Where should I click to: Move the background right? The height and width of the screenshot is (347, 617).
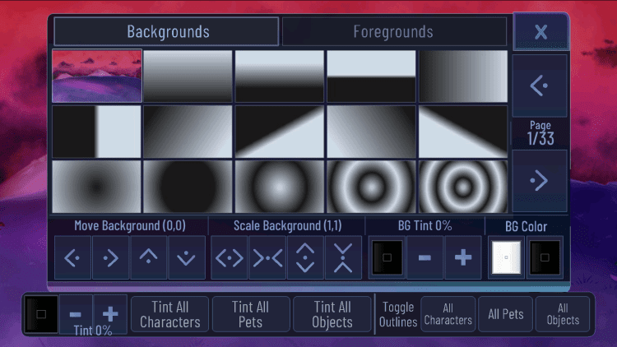pos(110,258)
